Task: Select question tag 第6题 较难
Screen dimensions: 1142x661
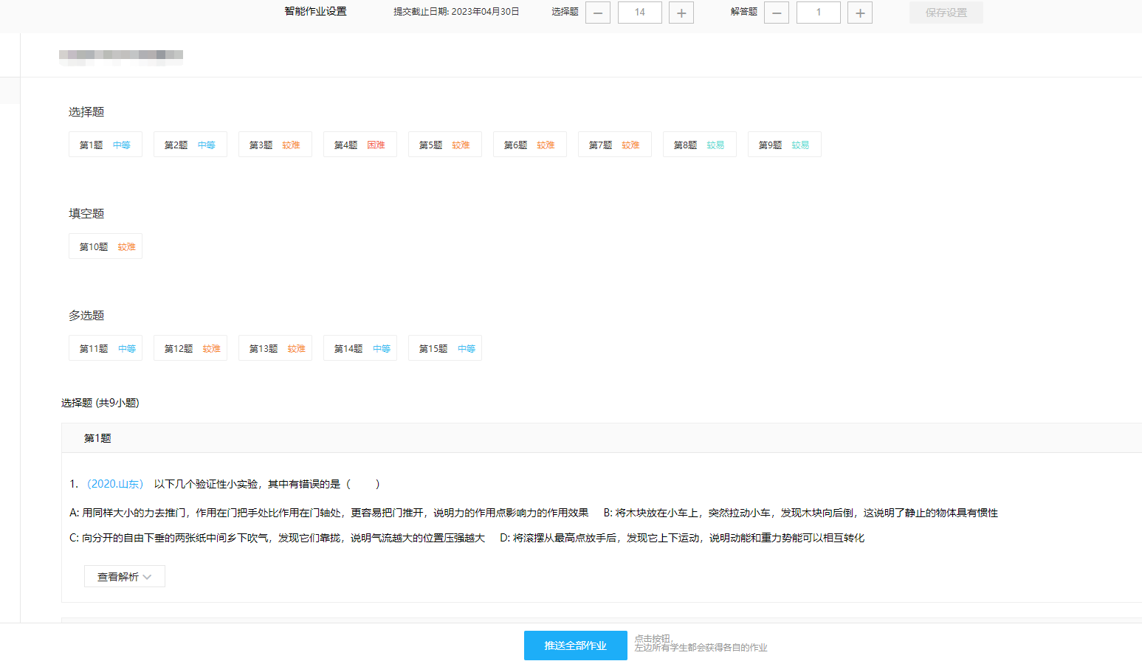Action: [529, 145]
